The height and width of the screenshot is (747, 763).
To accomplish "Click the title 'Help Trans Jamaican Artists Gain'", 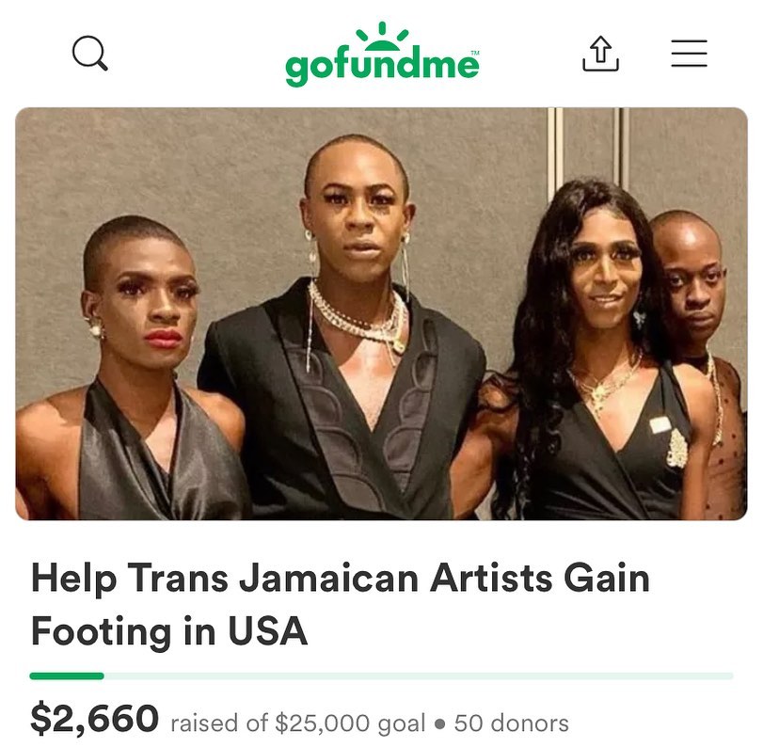I will [x=341, y=579].
